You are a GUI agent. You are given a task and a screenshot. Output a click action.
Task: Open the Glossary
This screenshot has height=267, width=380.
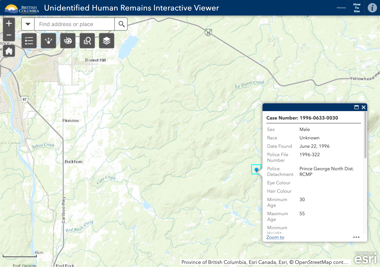pos(341,8)
